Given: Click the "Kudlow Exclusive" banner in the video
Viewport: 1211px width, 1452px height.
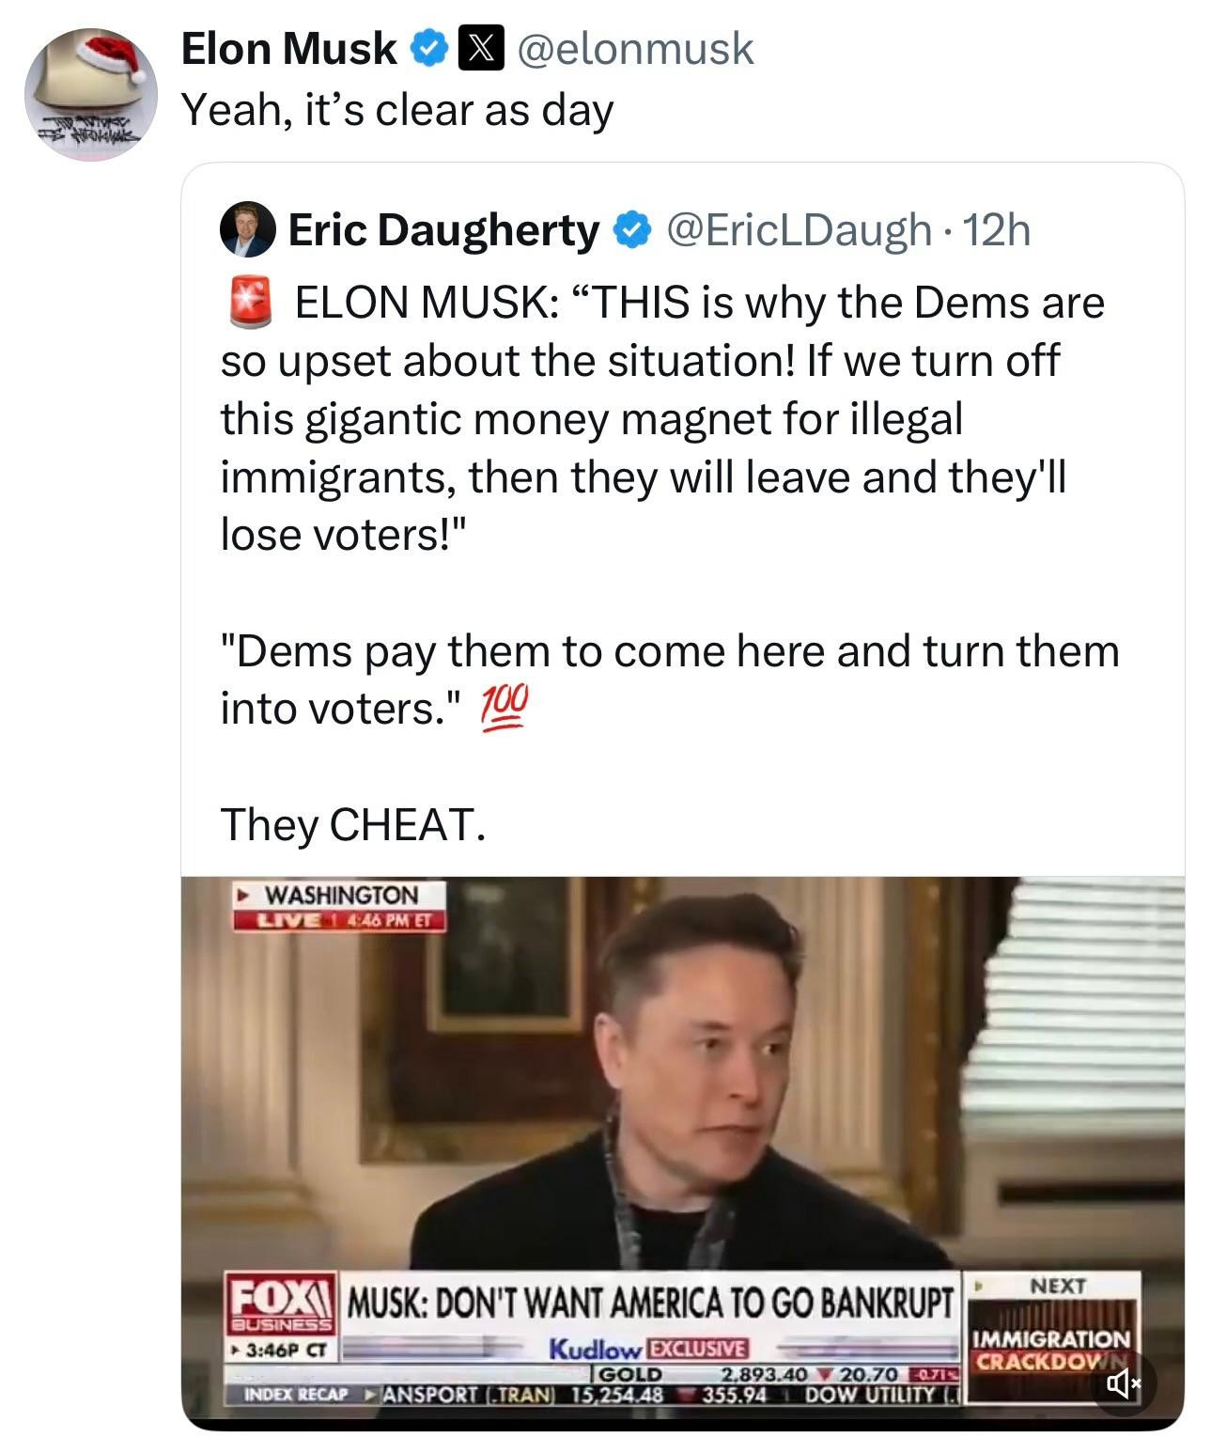Looking at the screenshot, I should click(648, 1350).
